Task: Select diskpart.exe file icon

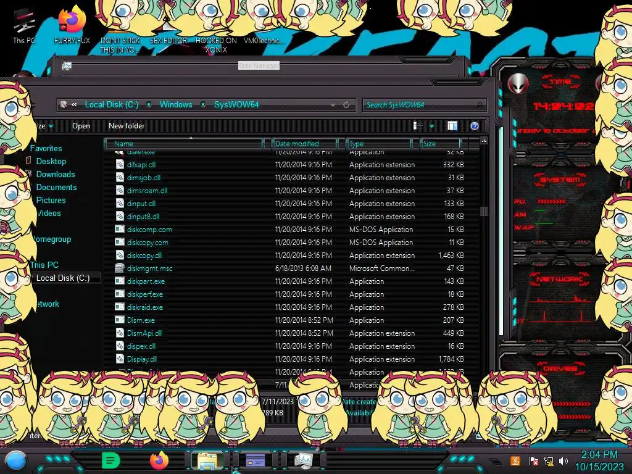Action: (x=120, y=281)
